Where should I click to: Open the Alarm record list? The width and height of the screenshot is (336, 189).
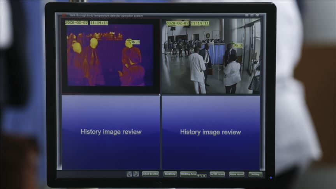tap(237, 174)
